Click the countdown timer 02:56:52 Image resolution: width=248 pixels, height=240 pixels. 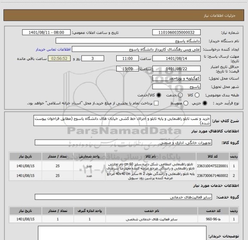(59, 59)
